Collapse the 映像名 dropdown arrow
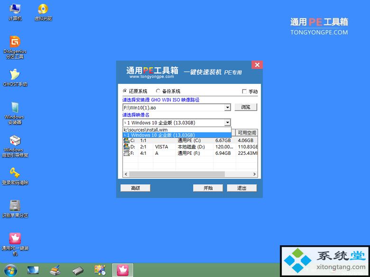The image size is (370, 277). [227, 123]
